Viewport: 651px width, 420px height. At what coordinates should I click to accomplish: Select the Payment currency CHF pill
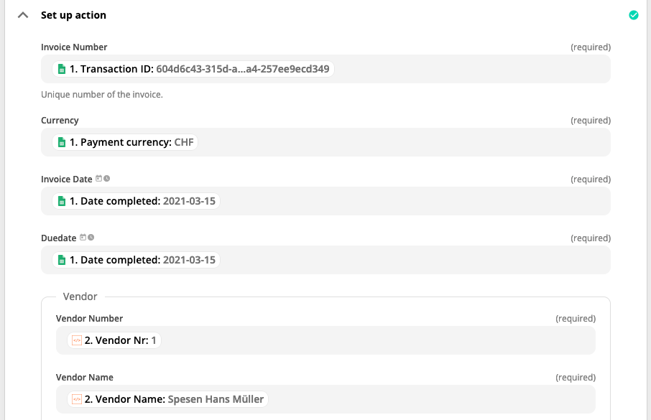click(125, 142)
